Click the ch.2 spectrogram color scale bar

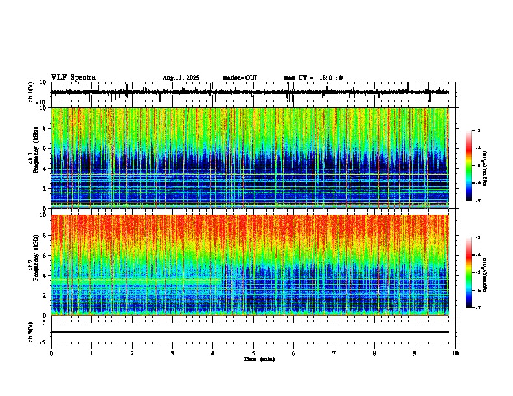pyautogui.click(x=469, y=272)
